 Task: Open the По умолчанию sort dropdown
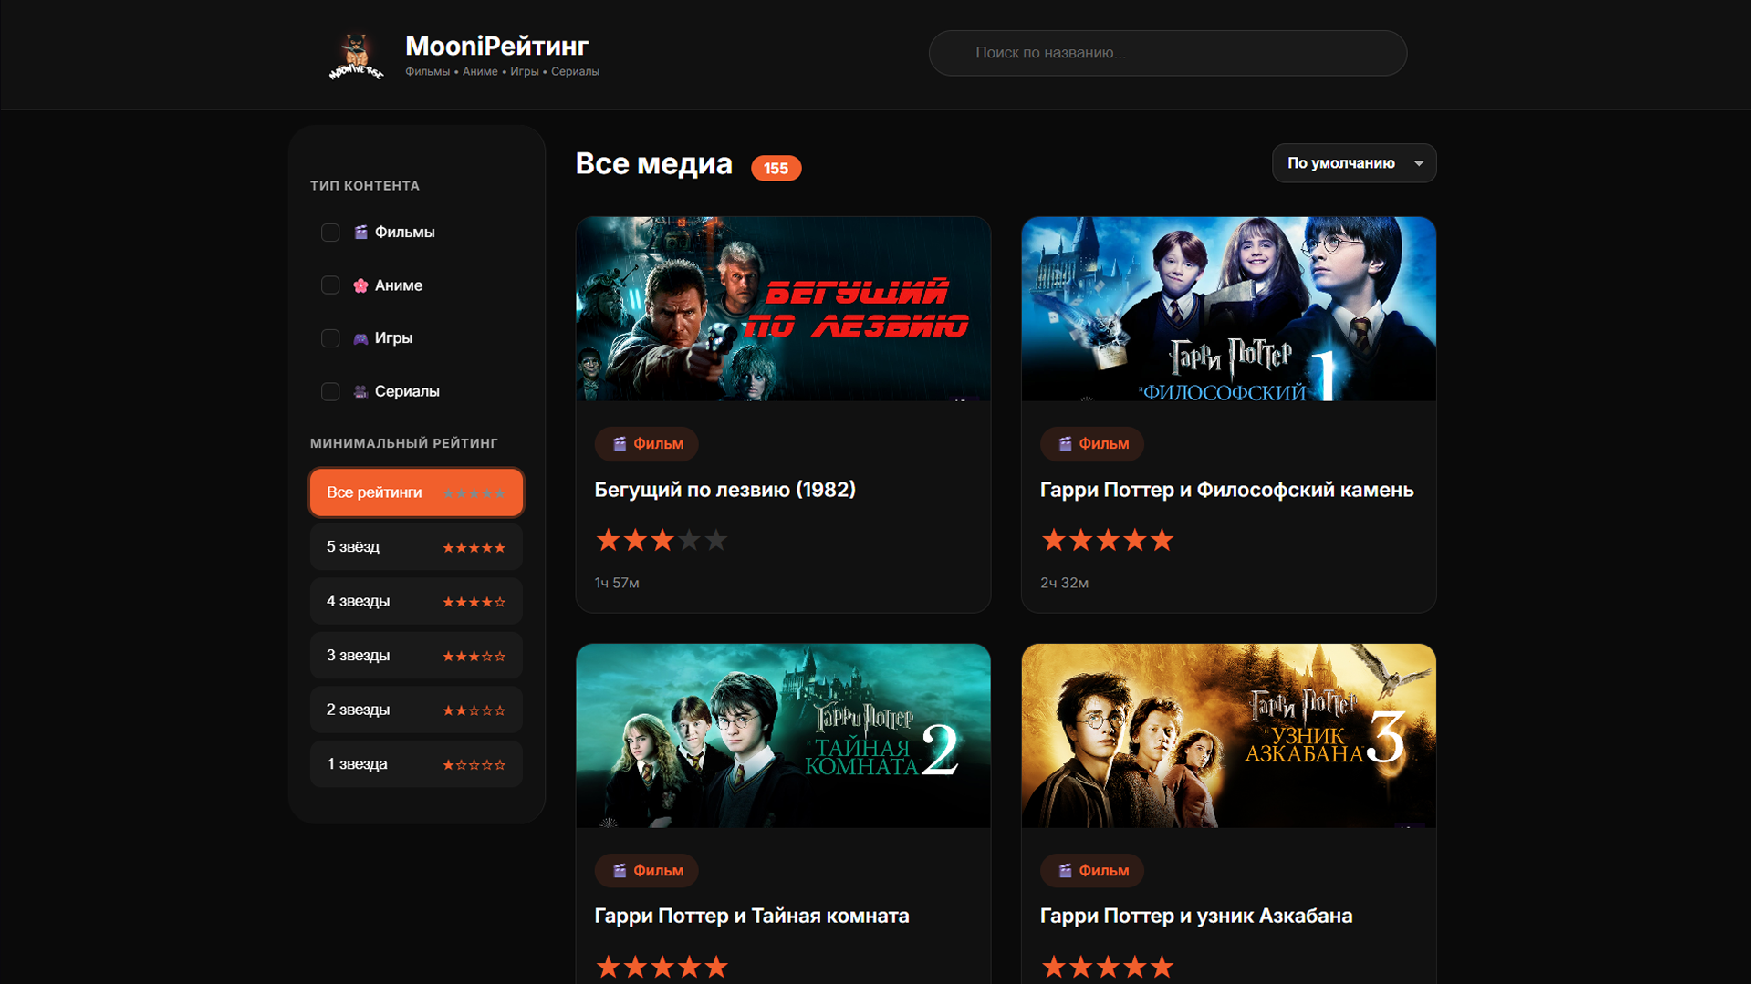point(1341,163)
